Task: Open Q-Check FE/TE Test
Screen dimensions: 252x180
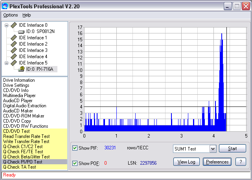Action: tap(23, 152)
